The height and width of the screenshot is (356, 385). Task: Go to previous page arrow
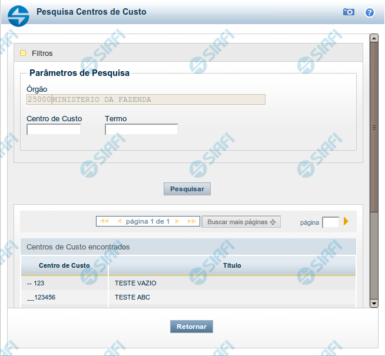click(119, 221)
